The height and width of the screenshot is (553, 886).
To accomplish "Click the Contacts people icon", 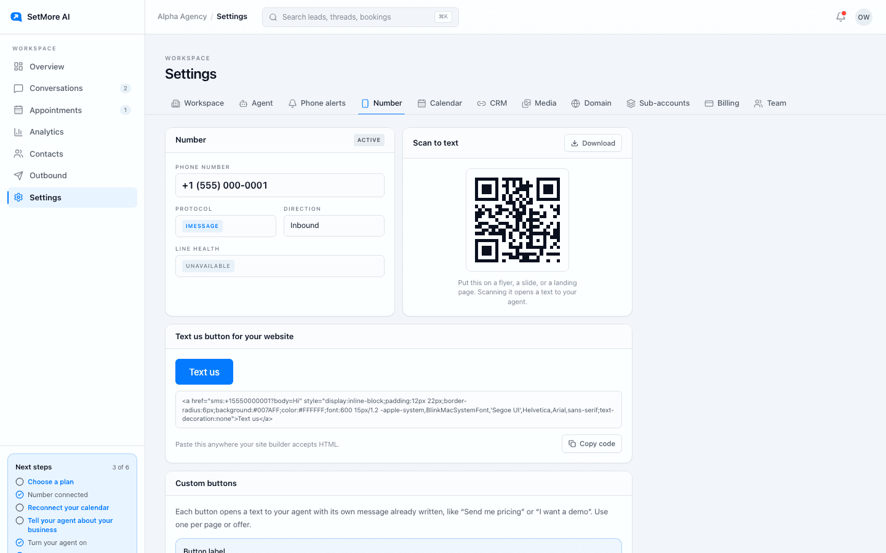I will point(18,154).
